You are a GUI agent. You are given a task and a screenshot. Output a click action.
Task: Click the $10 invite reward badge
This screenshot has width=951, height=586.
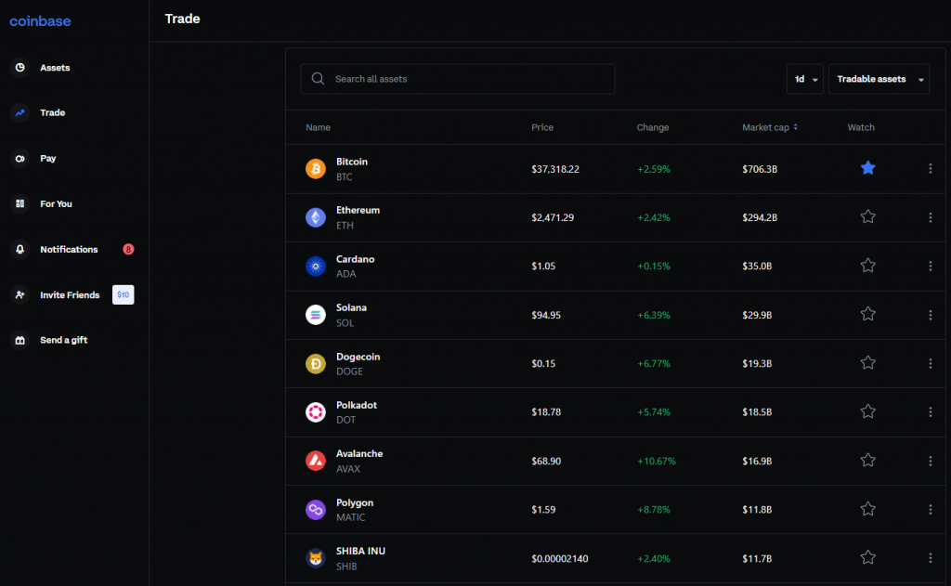point(124,294)
